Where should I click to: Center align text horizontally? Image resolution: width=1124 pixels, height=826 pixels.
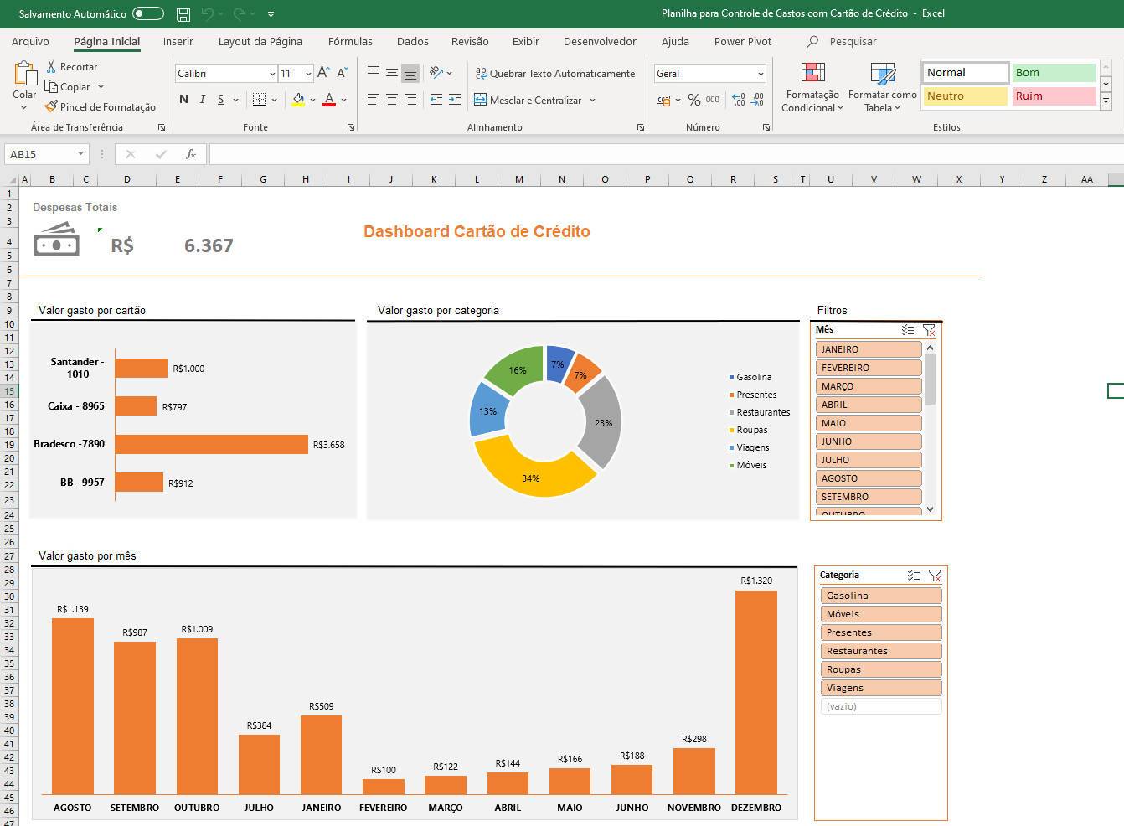pyautogui.click(x=391, y=100)
